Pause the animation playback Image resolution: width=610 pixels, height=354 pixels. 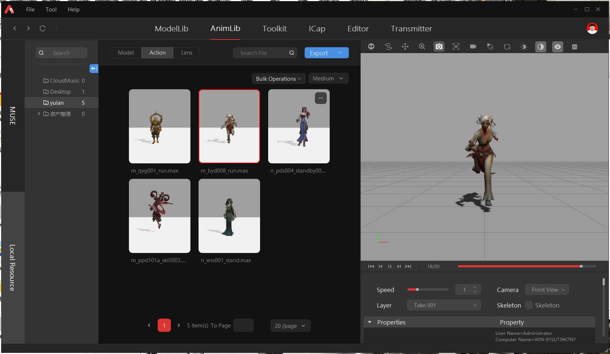point(390,266)
